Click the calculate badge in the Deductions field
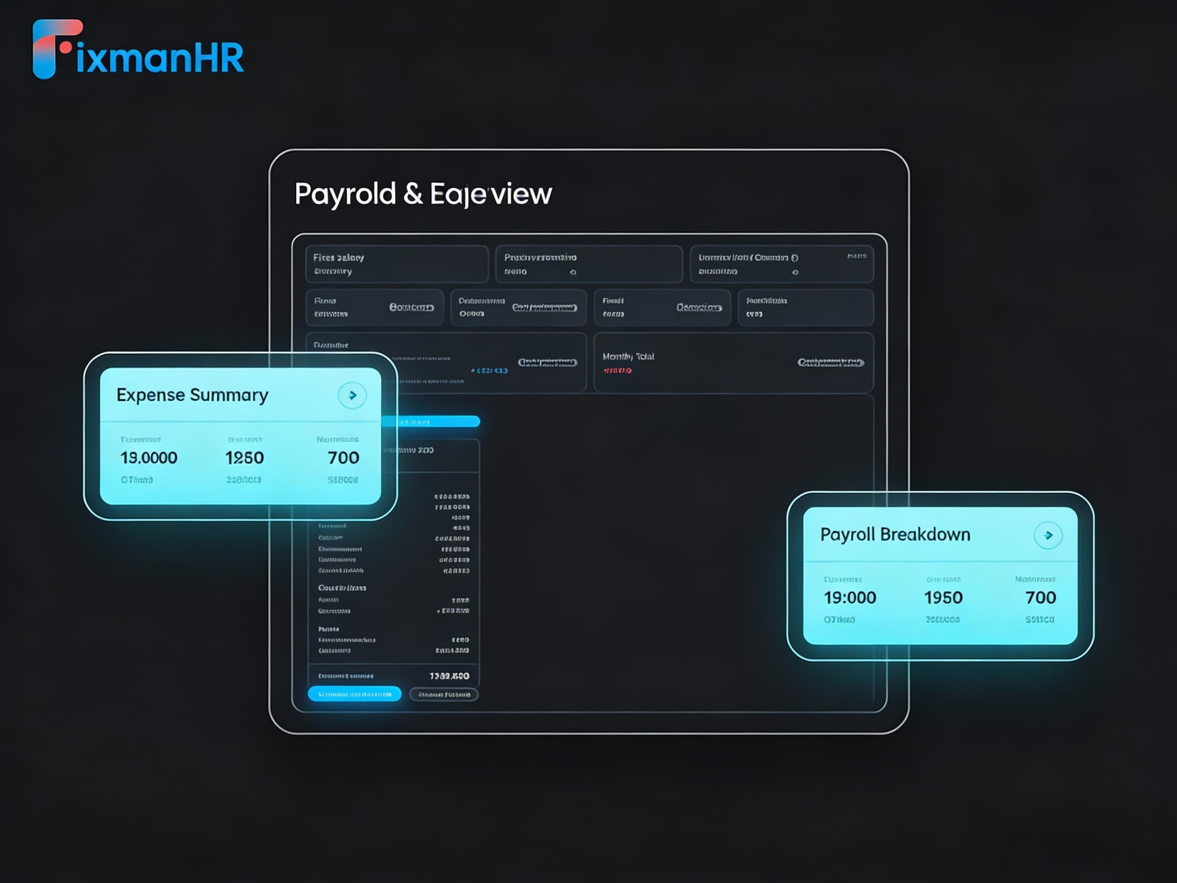This screenshot has height=883, width=1177. (x=545, y=307)
